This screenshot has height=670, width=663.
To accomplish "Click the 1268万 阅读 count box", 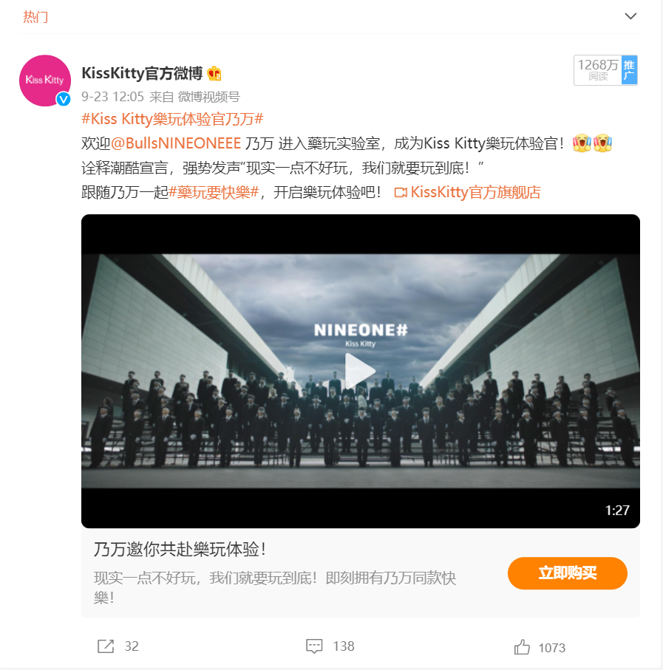I will click(x=598, y=70).
